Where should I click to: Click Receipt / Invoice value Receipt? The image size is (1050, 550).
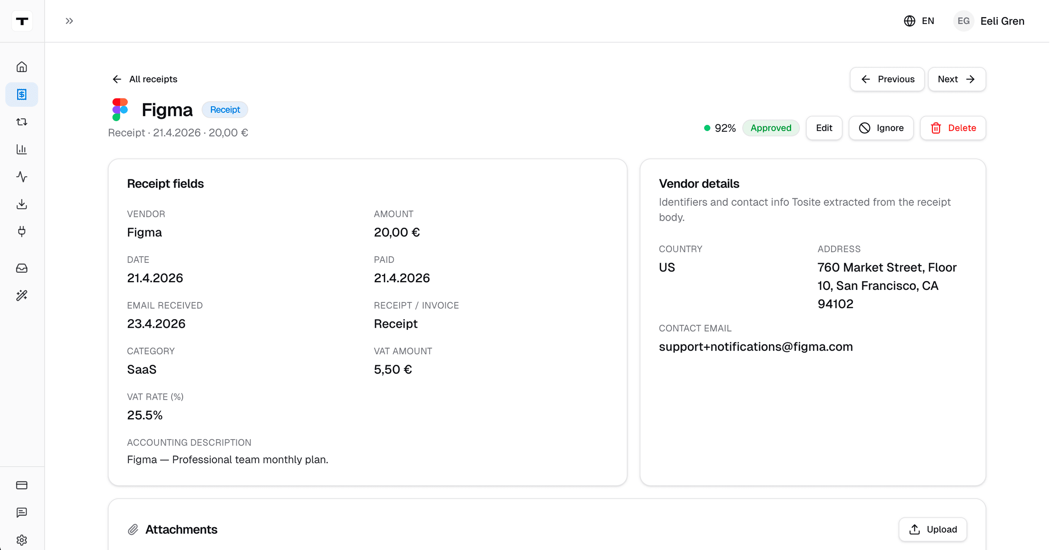(395, 324)
